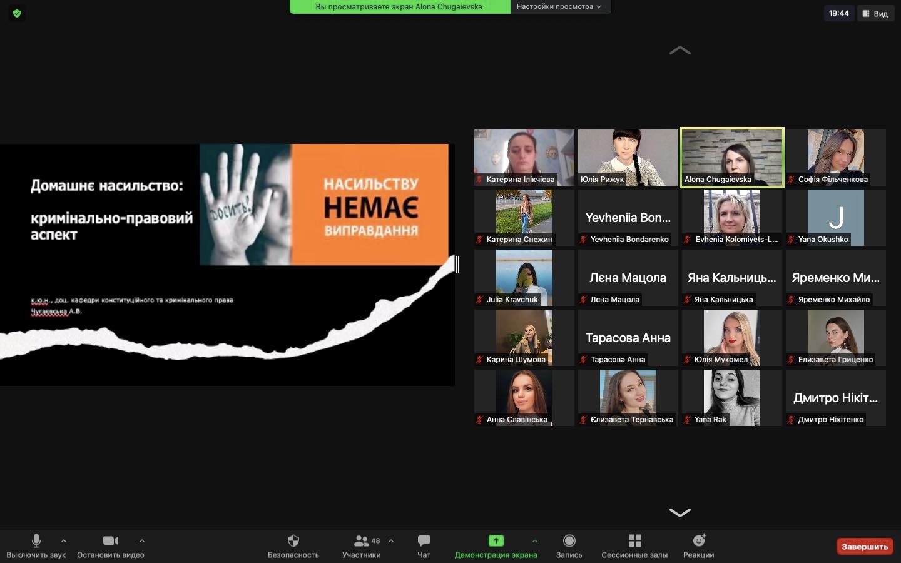Expand video options arrow next to camera
The height and width of the screenshot is (563, 901).
click(142, 540)
